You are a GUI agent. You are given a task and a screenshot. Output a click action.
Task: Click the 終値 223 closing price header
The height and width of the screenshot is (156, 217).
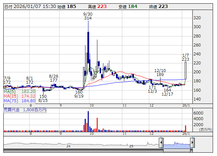[158, 6]
